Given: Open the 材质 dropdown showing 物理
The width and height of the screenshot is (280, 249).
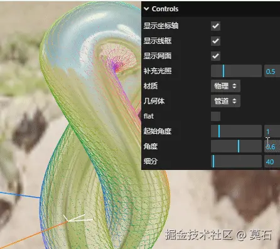Looking at the screenshot, I should [x=225, y=86].
